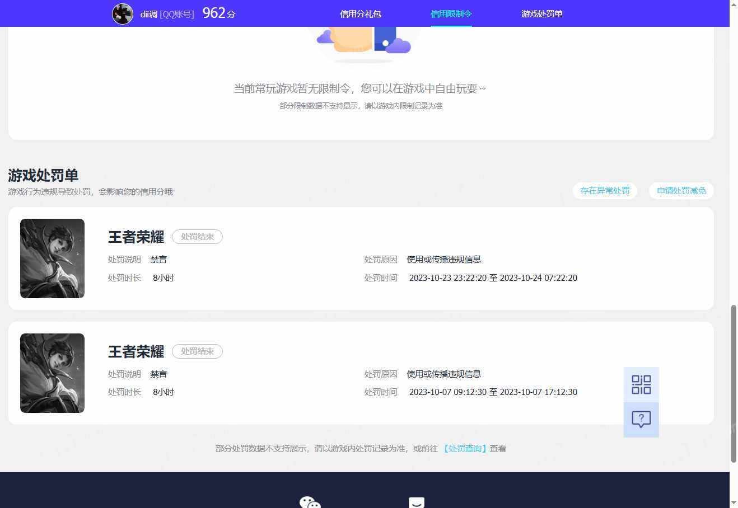Screen dimensions: 738x508
Task: Click 禁言 description in first penalty card
Action: (x=158, y=260)
